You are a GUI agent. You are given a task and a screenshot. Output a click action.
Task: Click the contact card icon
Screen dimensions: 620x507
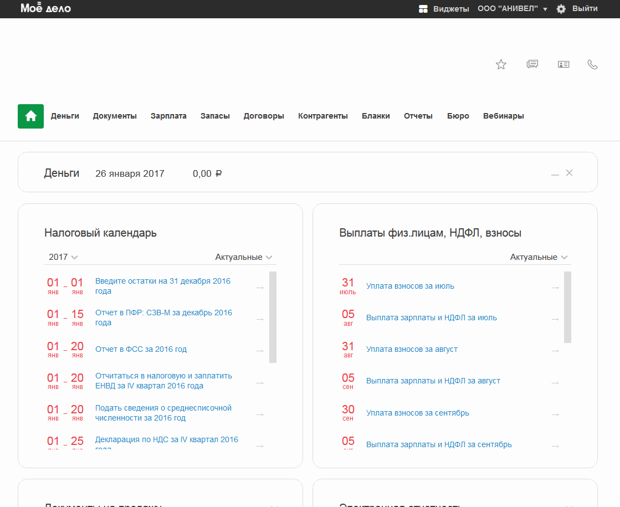click(563, 64)
